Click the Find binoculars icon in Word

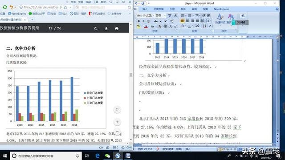click(243, 16)
